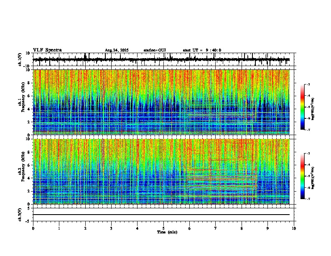Click the "-7" label on ch.1 color bar

(x=308, y=130)
